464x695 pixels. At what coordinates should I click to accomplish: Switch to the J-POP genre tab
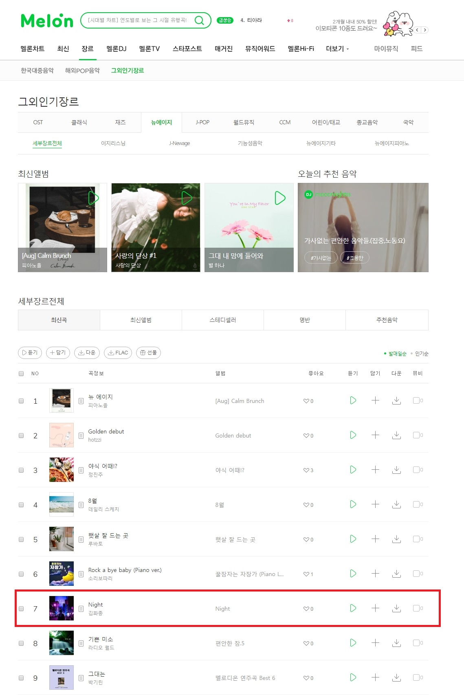coord(202,122)
